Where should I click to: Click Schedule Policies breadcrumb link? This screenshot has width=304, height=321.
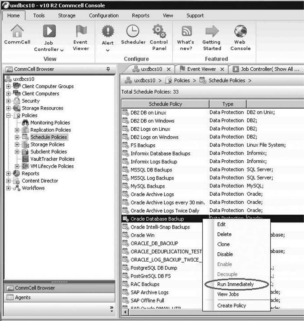click(227, 80)
